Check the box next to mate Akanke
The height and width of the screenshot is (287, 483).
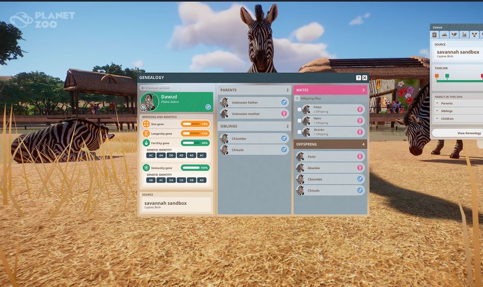pos(299,132)
